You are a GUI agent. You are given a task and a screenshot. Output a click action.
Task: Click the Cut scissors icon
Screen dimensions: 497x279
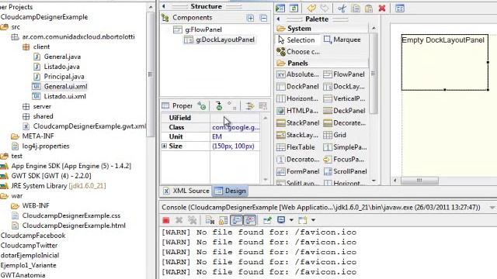pyautogui.click(x=342, y=9)
